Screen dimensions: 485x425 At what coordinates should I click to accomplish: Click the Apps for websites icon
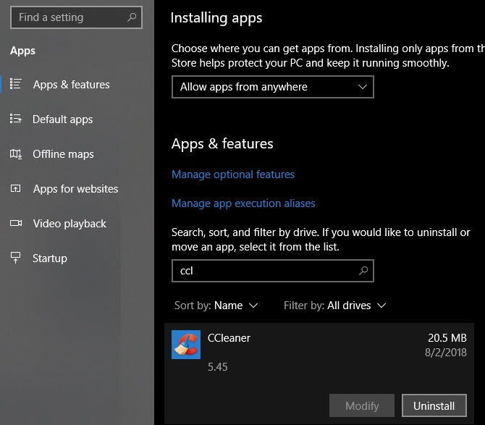[16, 189]
